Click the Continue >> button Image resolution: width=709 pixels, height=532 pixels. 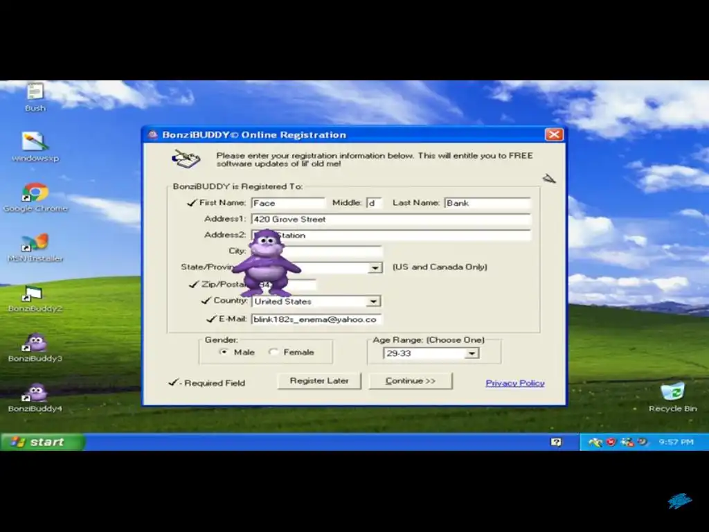coord(411,381)
